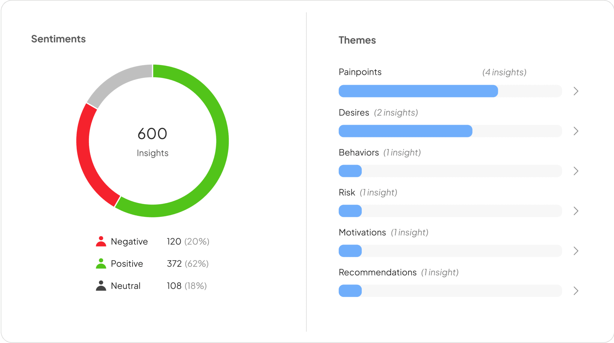Expand the Risk theme chevron
This screenshot has width=614, height=343.
(x=576, y=211)
